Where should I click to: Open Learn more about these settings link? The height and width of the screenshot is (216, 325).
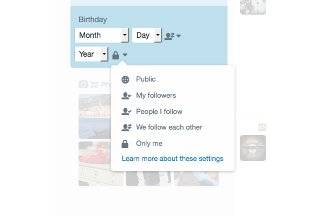173,158
